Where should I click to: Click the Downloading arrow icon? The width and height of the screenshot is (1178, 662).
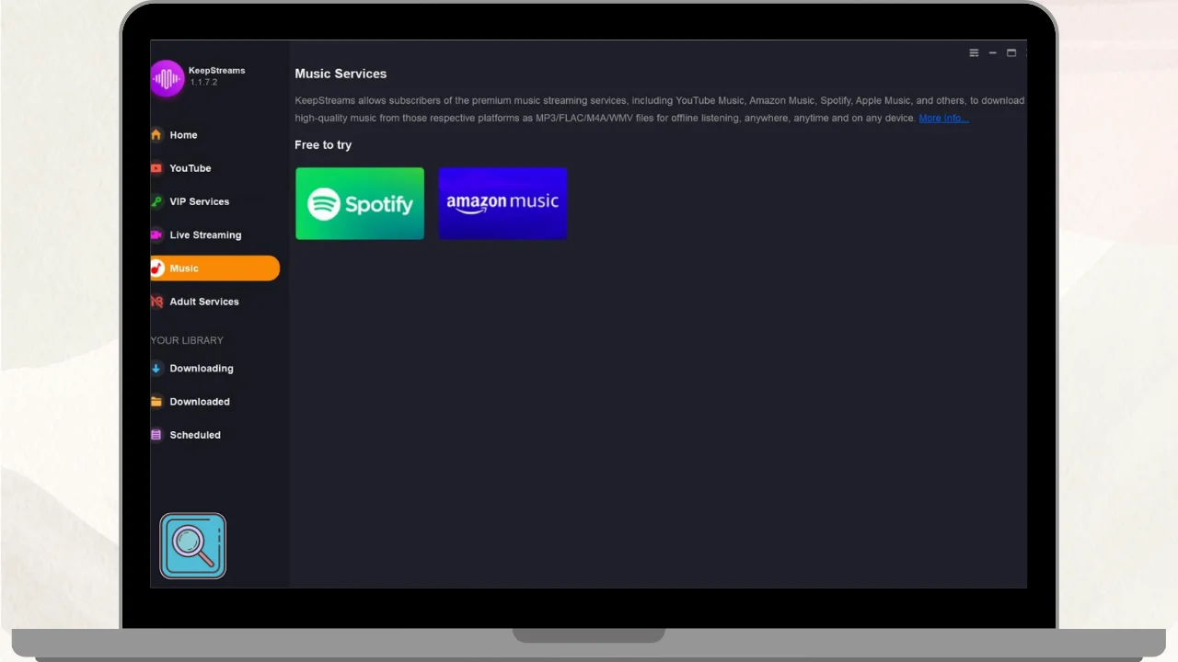point(156,369)
